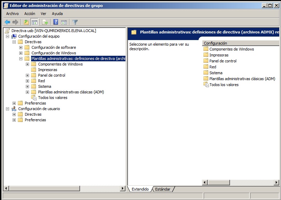Click the Up one level folder icon
The height and width of the screenshot is (200, 281).
[x=26, y=22]
